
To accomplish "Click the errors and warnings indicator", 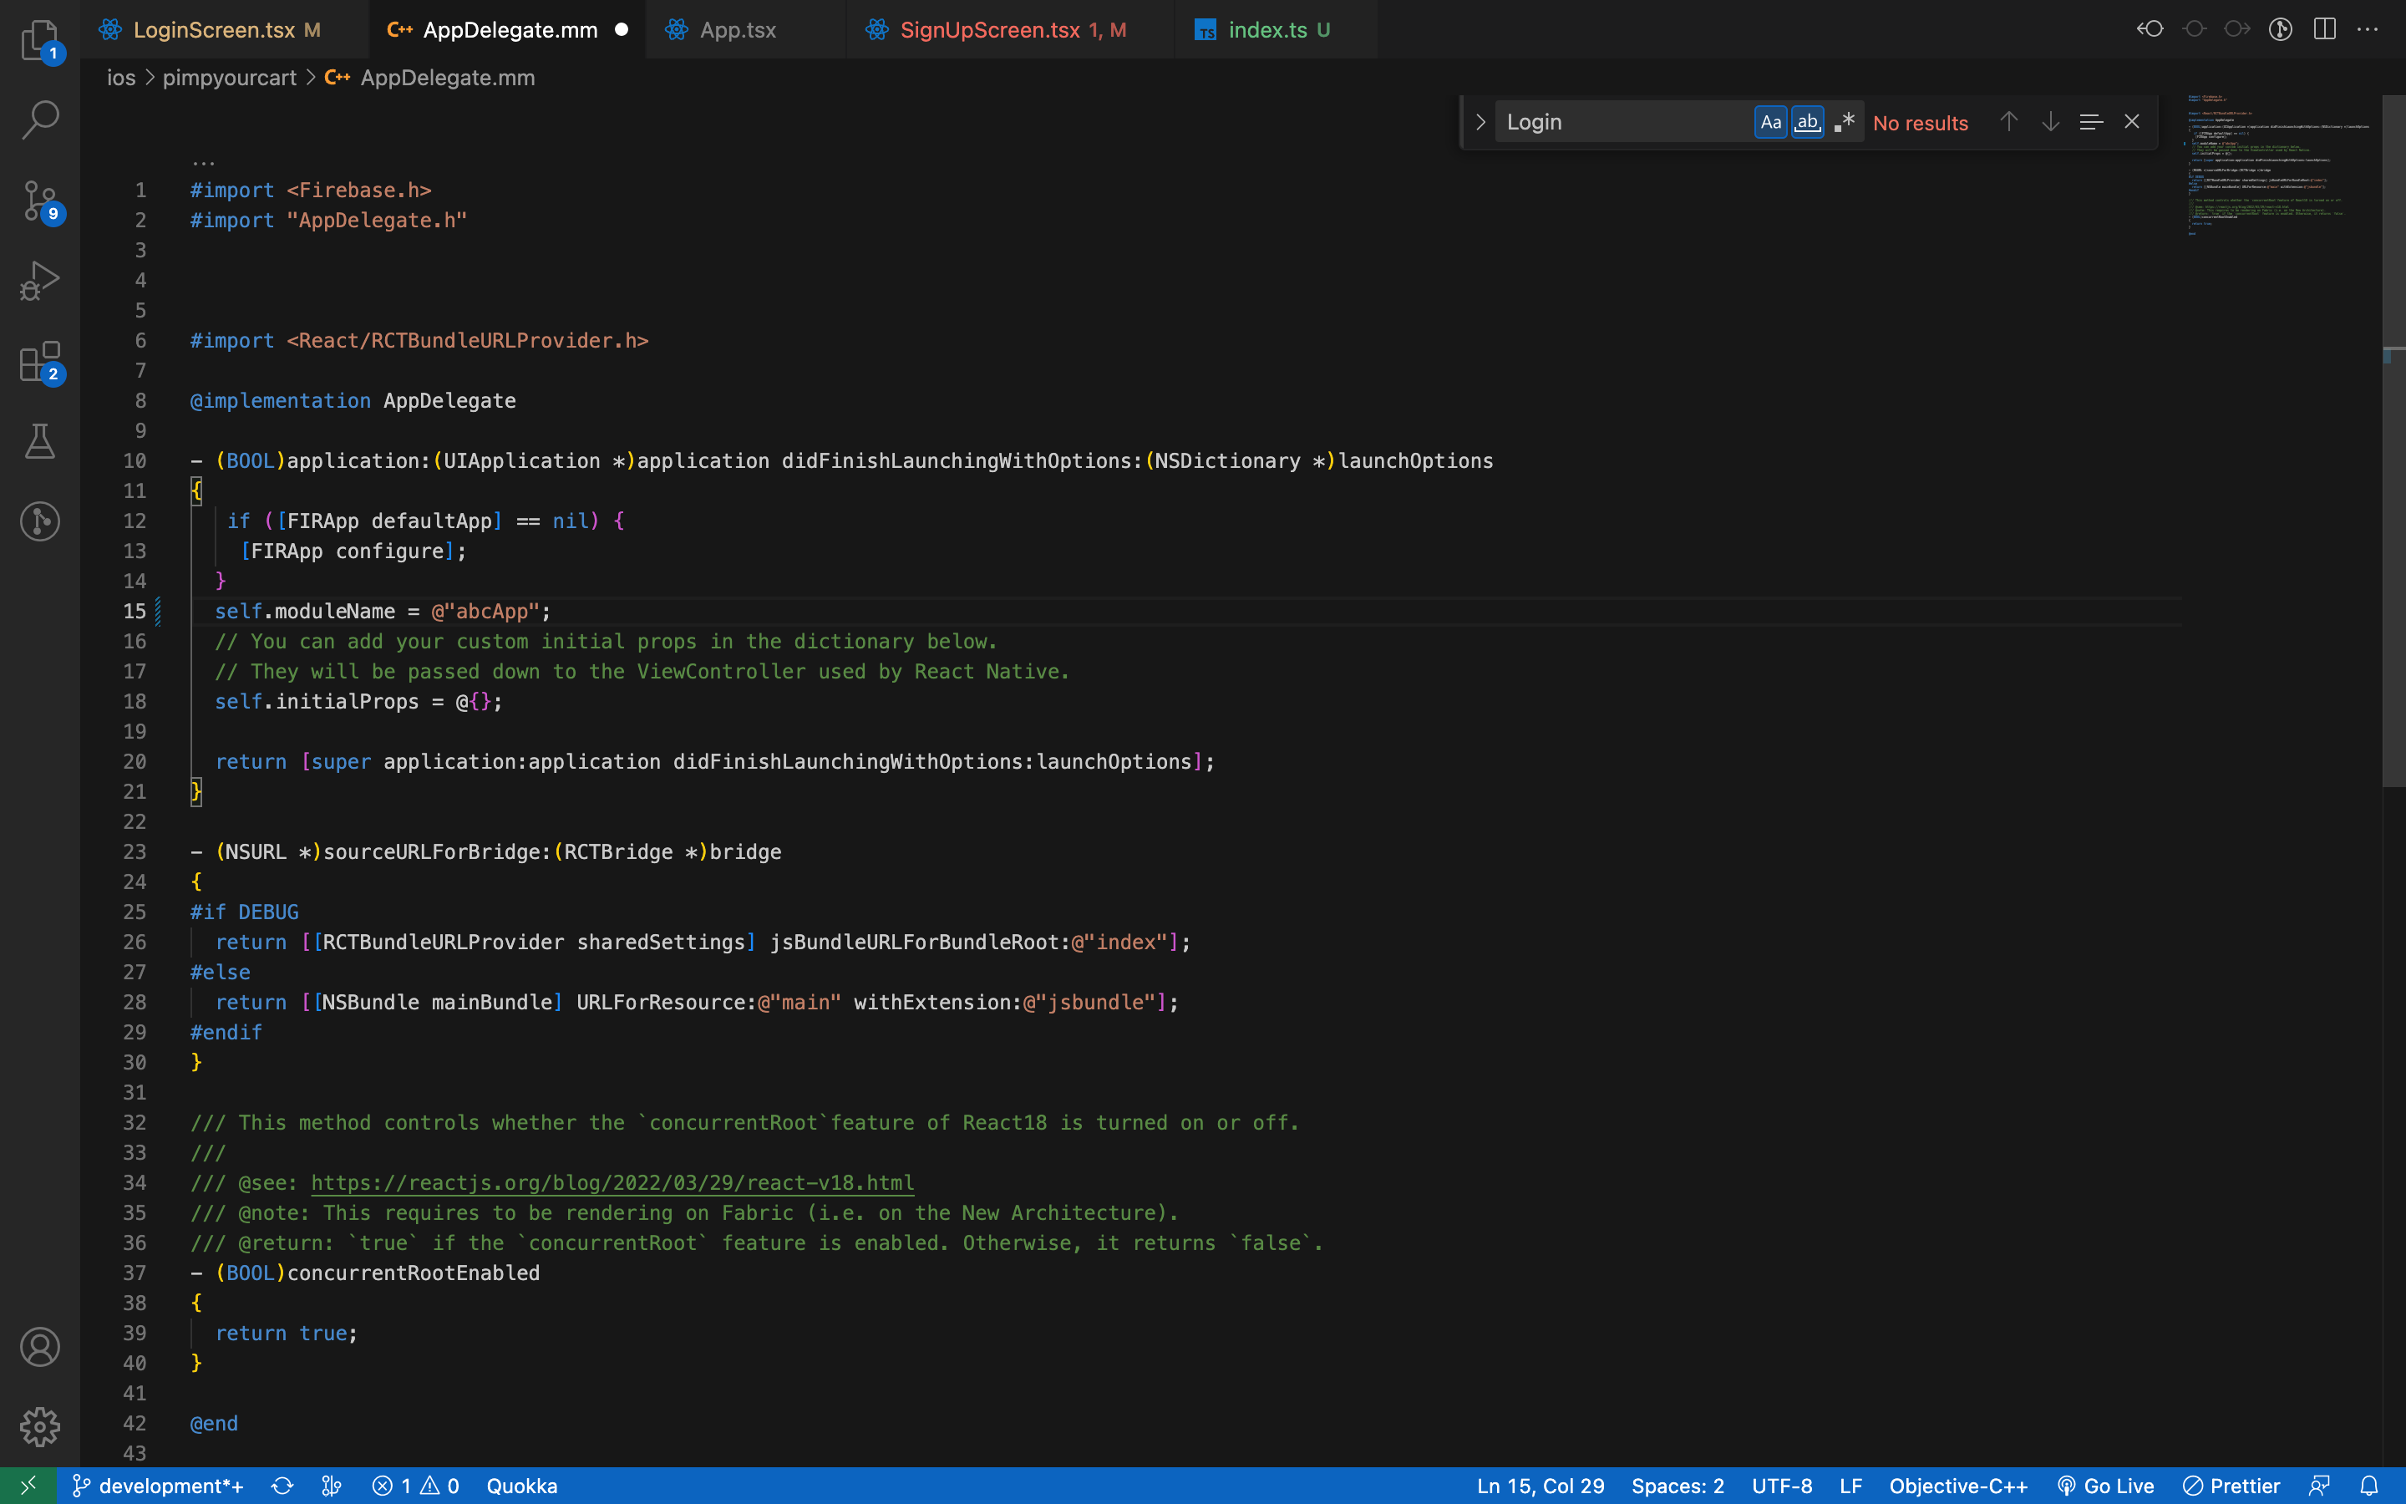I will (x=414, y=1485).
